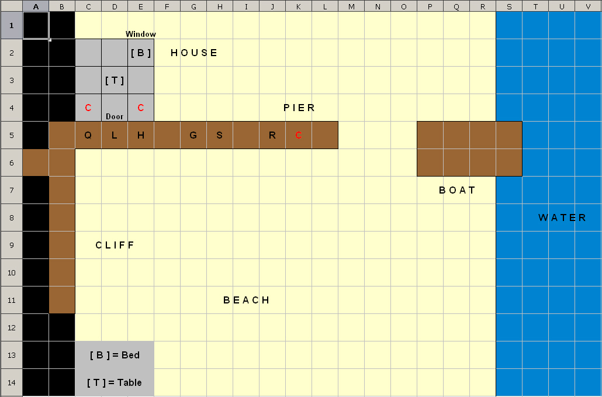The height and width of the screenshot is (397, 602).
Task: Select row 7 header
Action: click(x=11, y=190)
